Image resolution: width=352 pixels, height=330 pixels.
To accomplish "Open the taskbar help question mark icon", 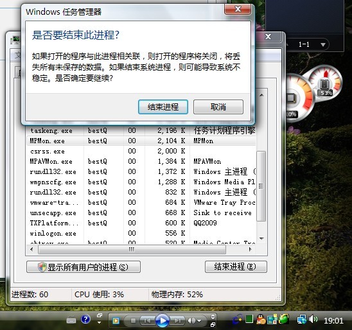I will pos(85,319).
